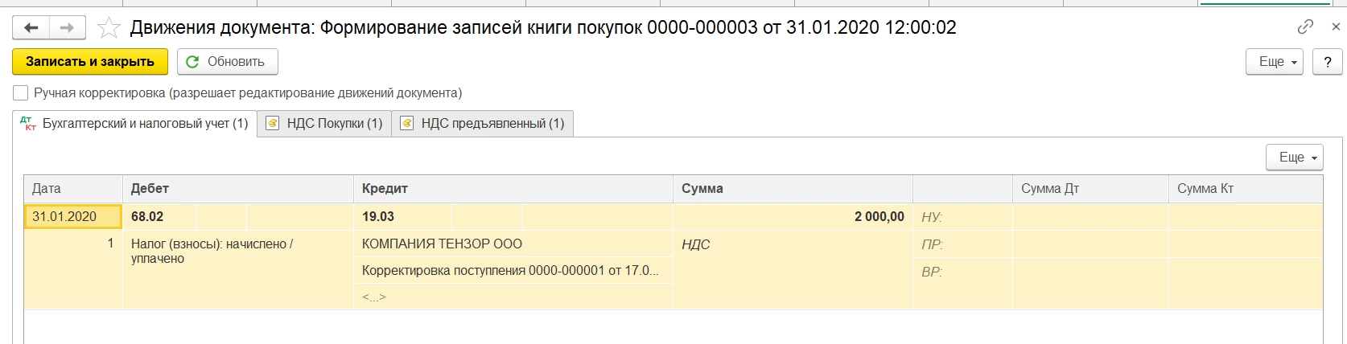The image size is (1347, 344).
Task: Click the Сумма column header
Action: (702, 189)
